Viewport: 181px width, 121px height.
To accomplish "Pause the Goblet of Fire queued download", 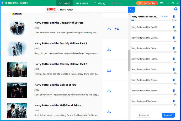I will pos(174,48).
